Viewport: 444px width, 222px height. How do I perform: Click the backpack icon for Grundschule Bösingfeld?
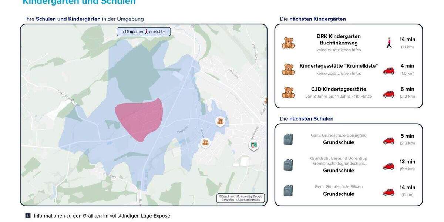coord(288,139)
